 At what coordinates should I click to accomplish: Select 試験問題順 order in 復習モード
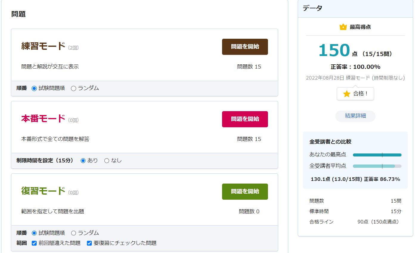[33, 233]
